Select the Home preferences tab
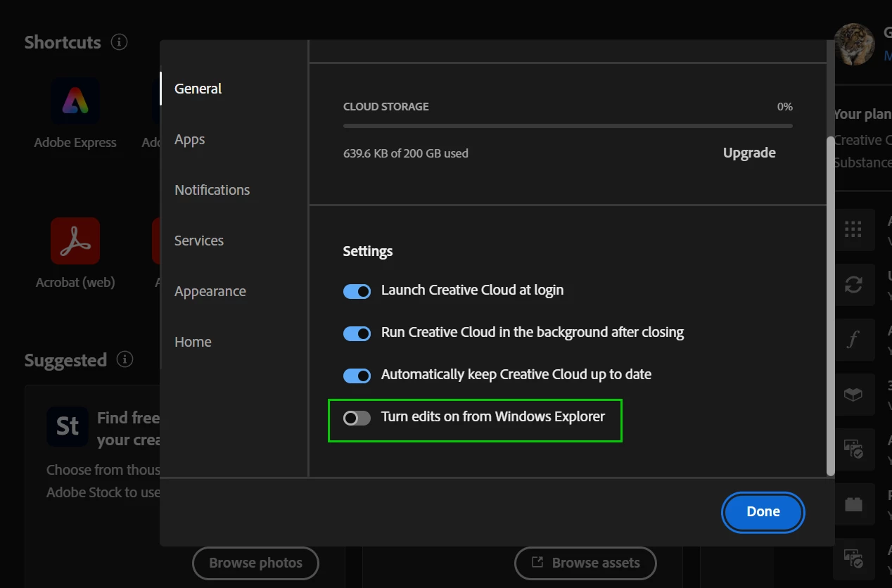 click(x=193, y=342)
